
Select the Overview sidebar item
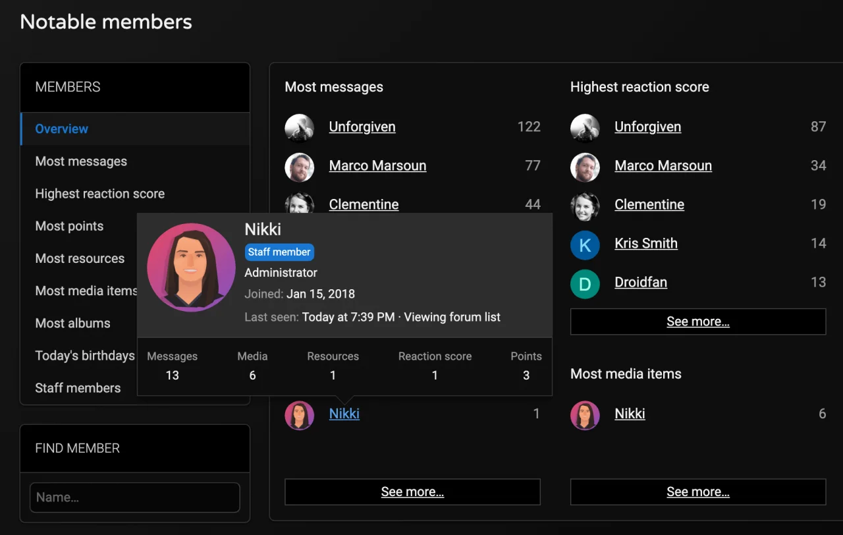[62, 129]
